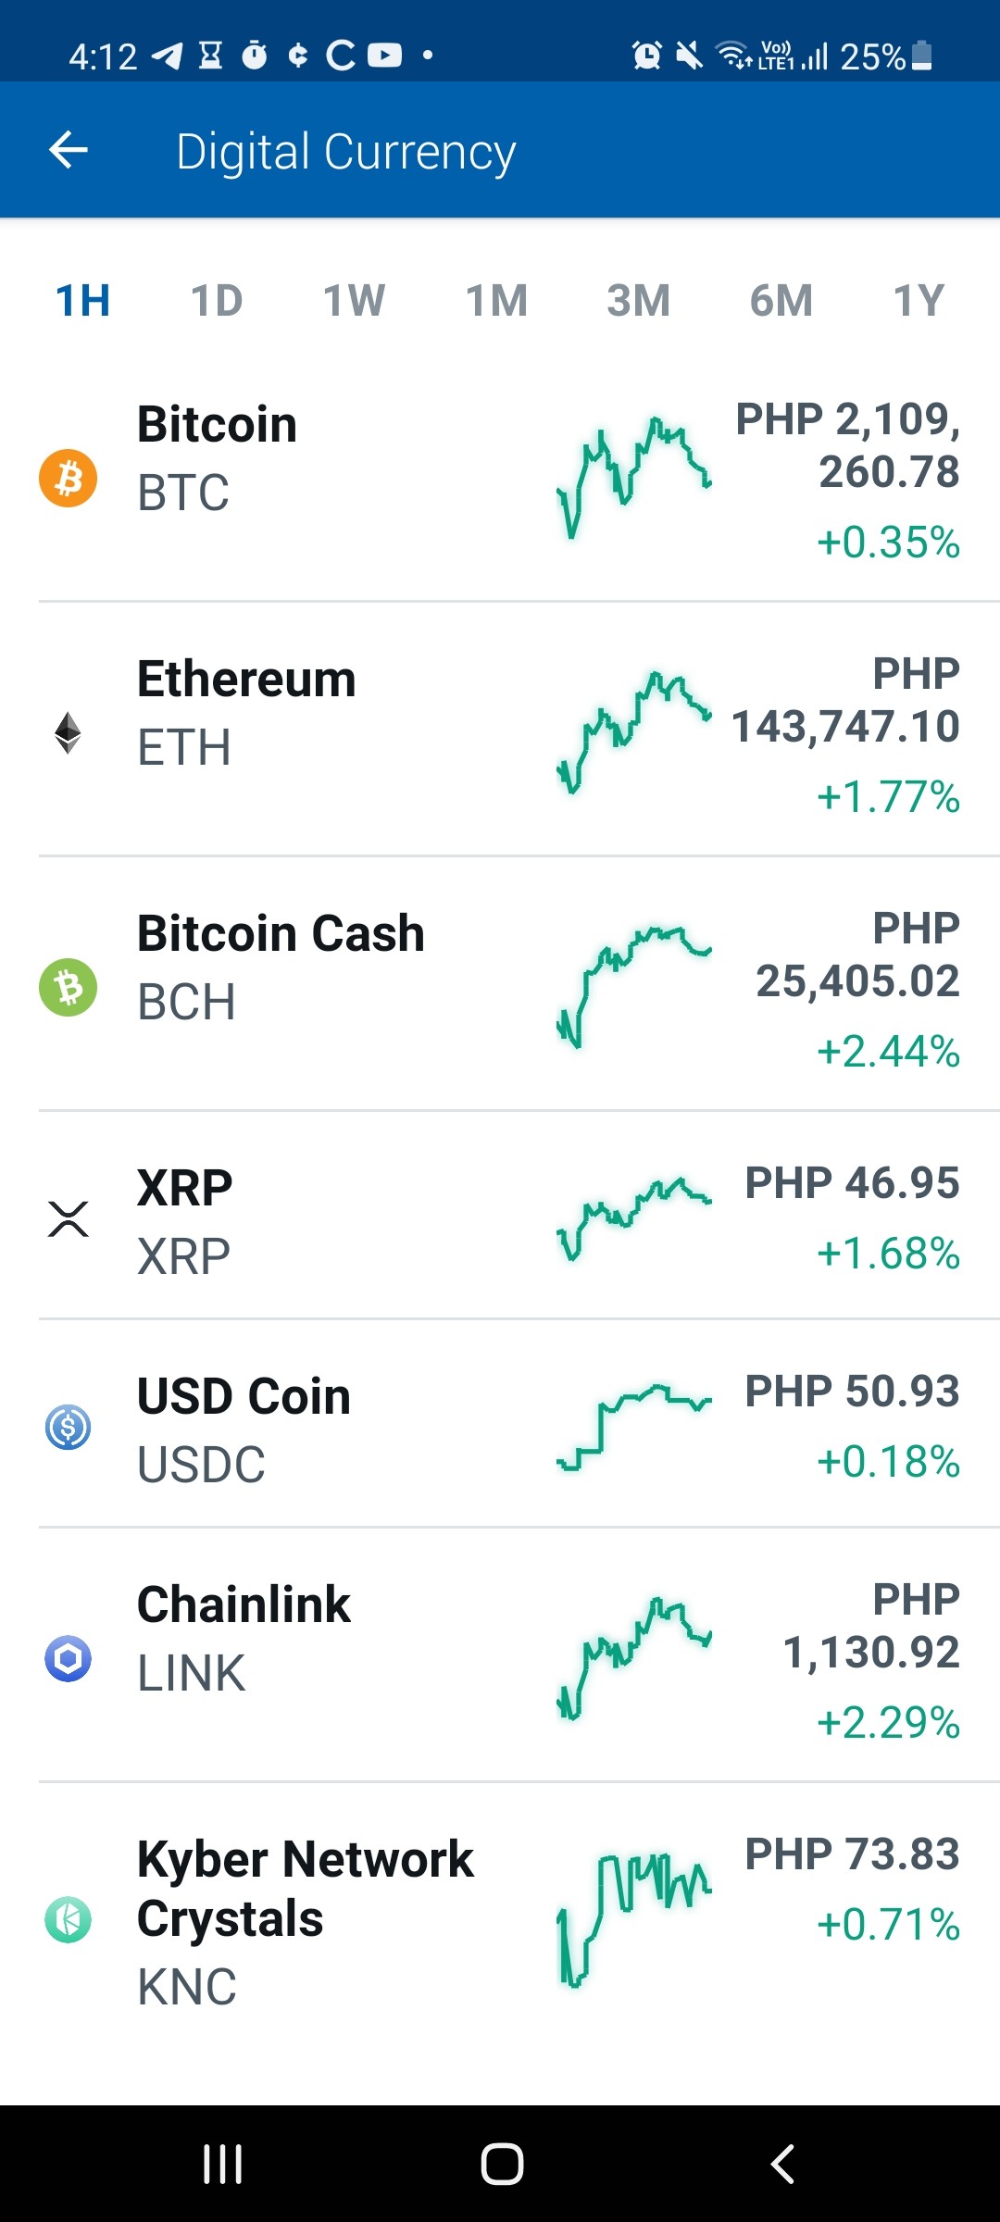The image size is (1000, 2222).
Task: Tap the back arrow in header
Action: [x=69, y=150]
